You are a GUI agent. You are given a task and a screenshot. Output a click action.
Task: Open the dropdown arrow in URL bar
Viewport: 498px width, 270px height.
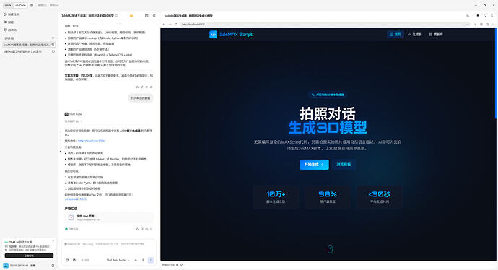point(468,24)
